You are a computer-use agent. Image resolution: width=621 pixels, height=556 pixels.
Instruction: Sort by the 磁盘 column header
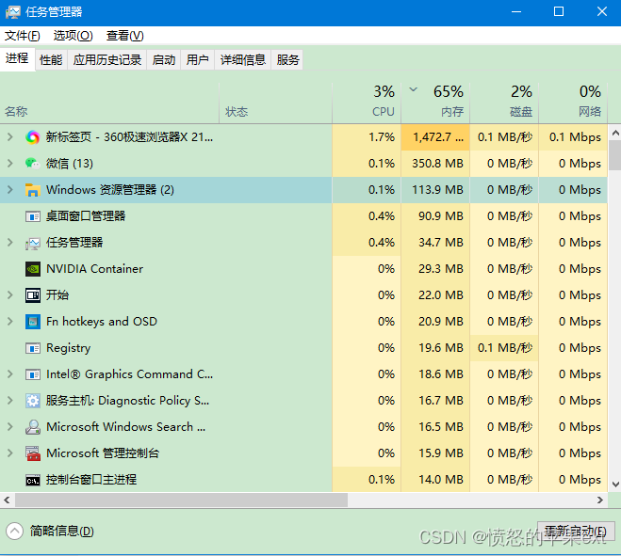tap(504, 103)
